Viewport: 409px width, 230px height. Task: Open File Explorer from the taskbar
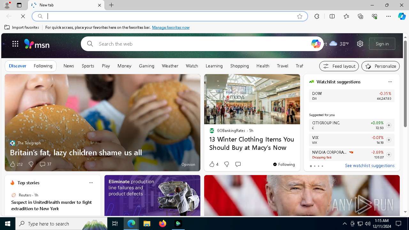point(147,224)
